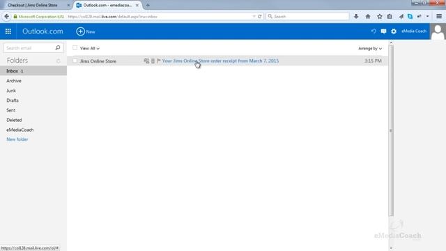The image size is (446, 251).
Task: Open the toolbar overflow dropdown arrow
Action: tap(427, 17)
